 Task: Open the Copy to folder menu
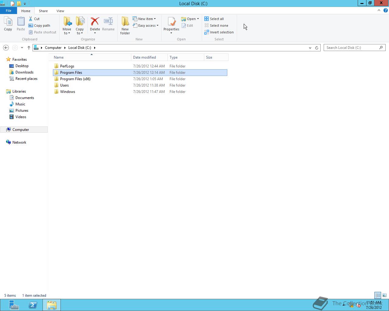click(80, 26)
